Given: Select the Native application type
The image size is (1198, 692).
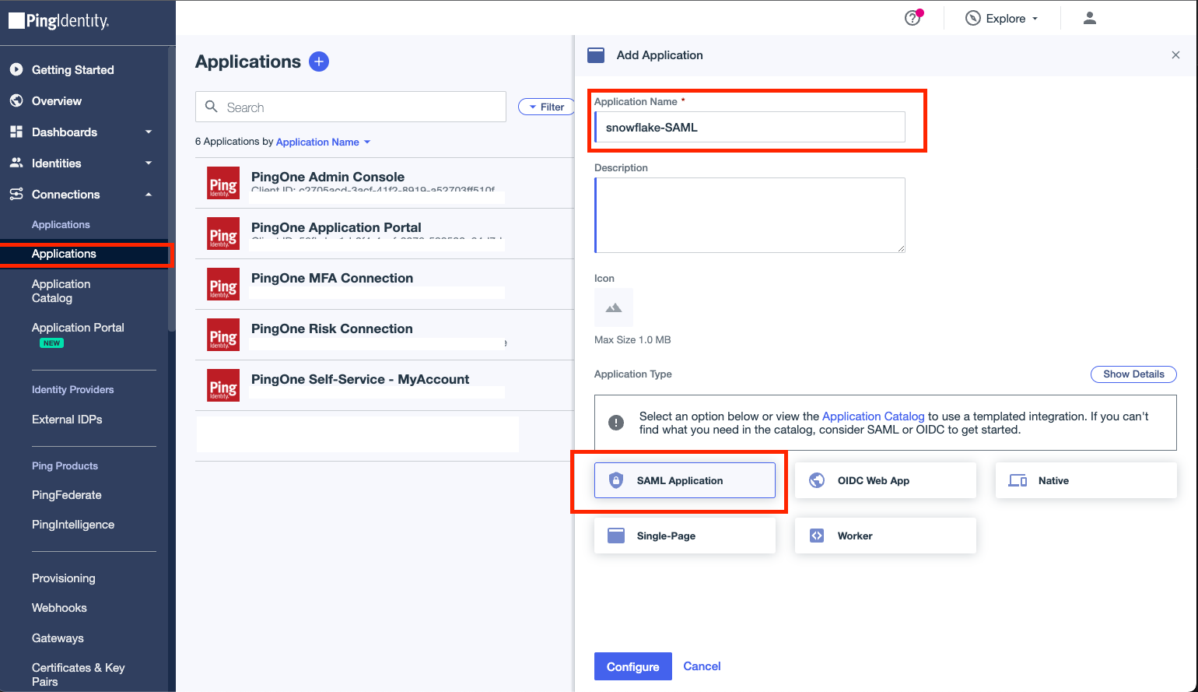Looking at the screenshot, I should [1086, 480].
